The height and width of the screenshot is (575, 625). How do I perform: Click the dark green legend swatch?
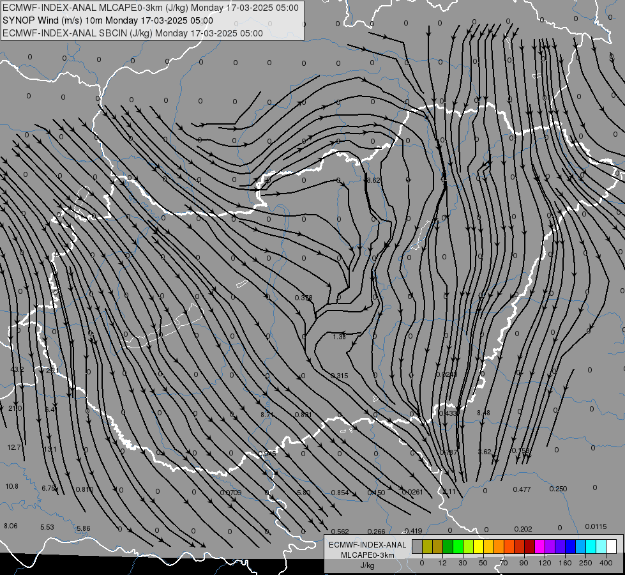(448, 546)
